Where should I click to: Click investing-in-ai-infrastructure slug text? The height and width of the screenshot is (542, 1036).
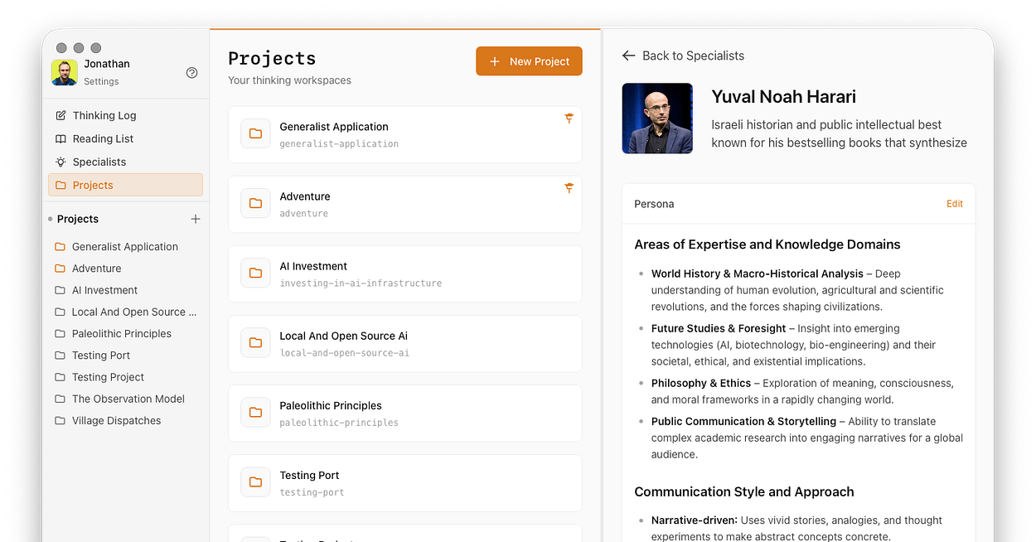(361, 283)
